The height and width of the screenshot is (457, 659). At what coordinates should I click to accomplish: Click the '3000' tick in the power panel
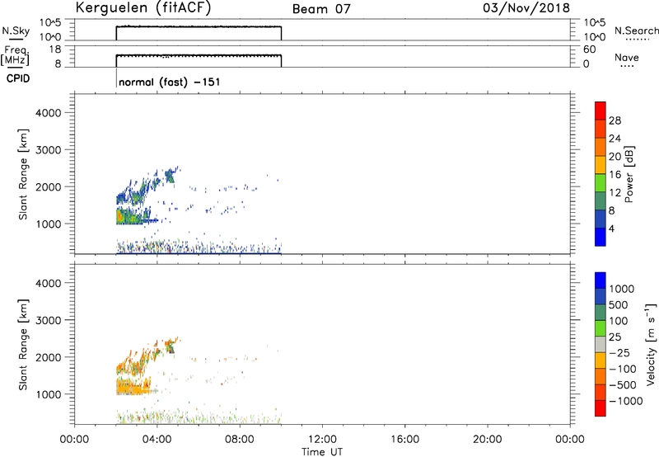(x=48, y=150)
